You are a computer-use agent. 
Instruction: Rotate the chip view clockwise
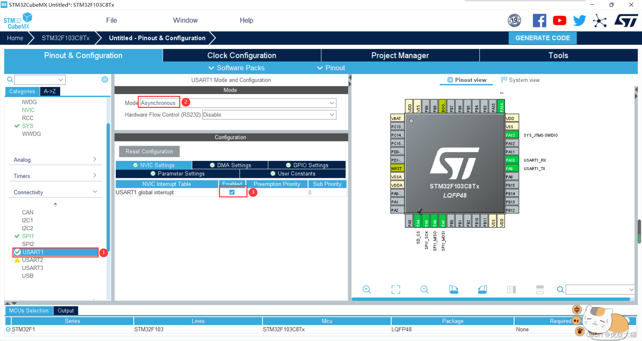click(x=453, y=289)
